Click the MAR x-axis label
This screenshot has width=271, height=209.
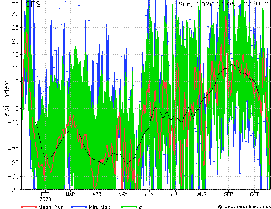click(x=71, y=194)
